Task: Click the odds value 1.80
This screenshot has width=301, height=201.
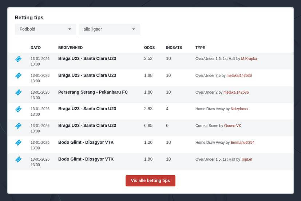Action: [148, 92]
